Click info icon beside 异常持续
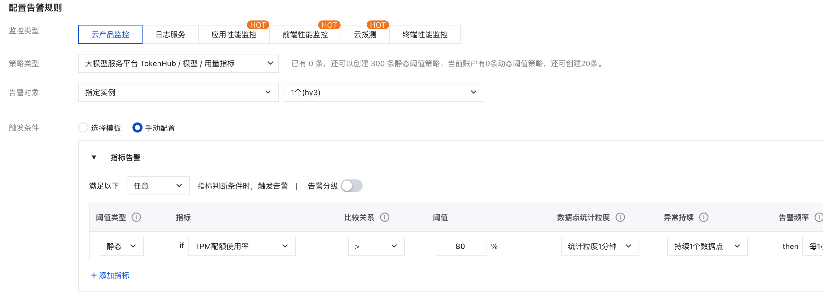Image resolution: width=823 pixels, height=294 pixels. click(x=704, y=217)
